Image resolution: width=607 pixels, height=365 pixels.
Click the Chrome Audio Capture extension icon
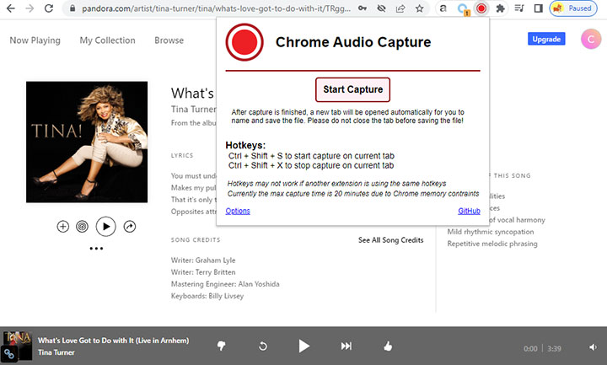[x=481, y=9]
